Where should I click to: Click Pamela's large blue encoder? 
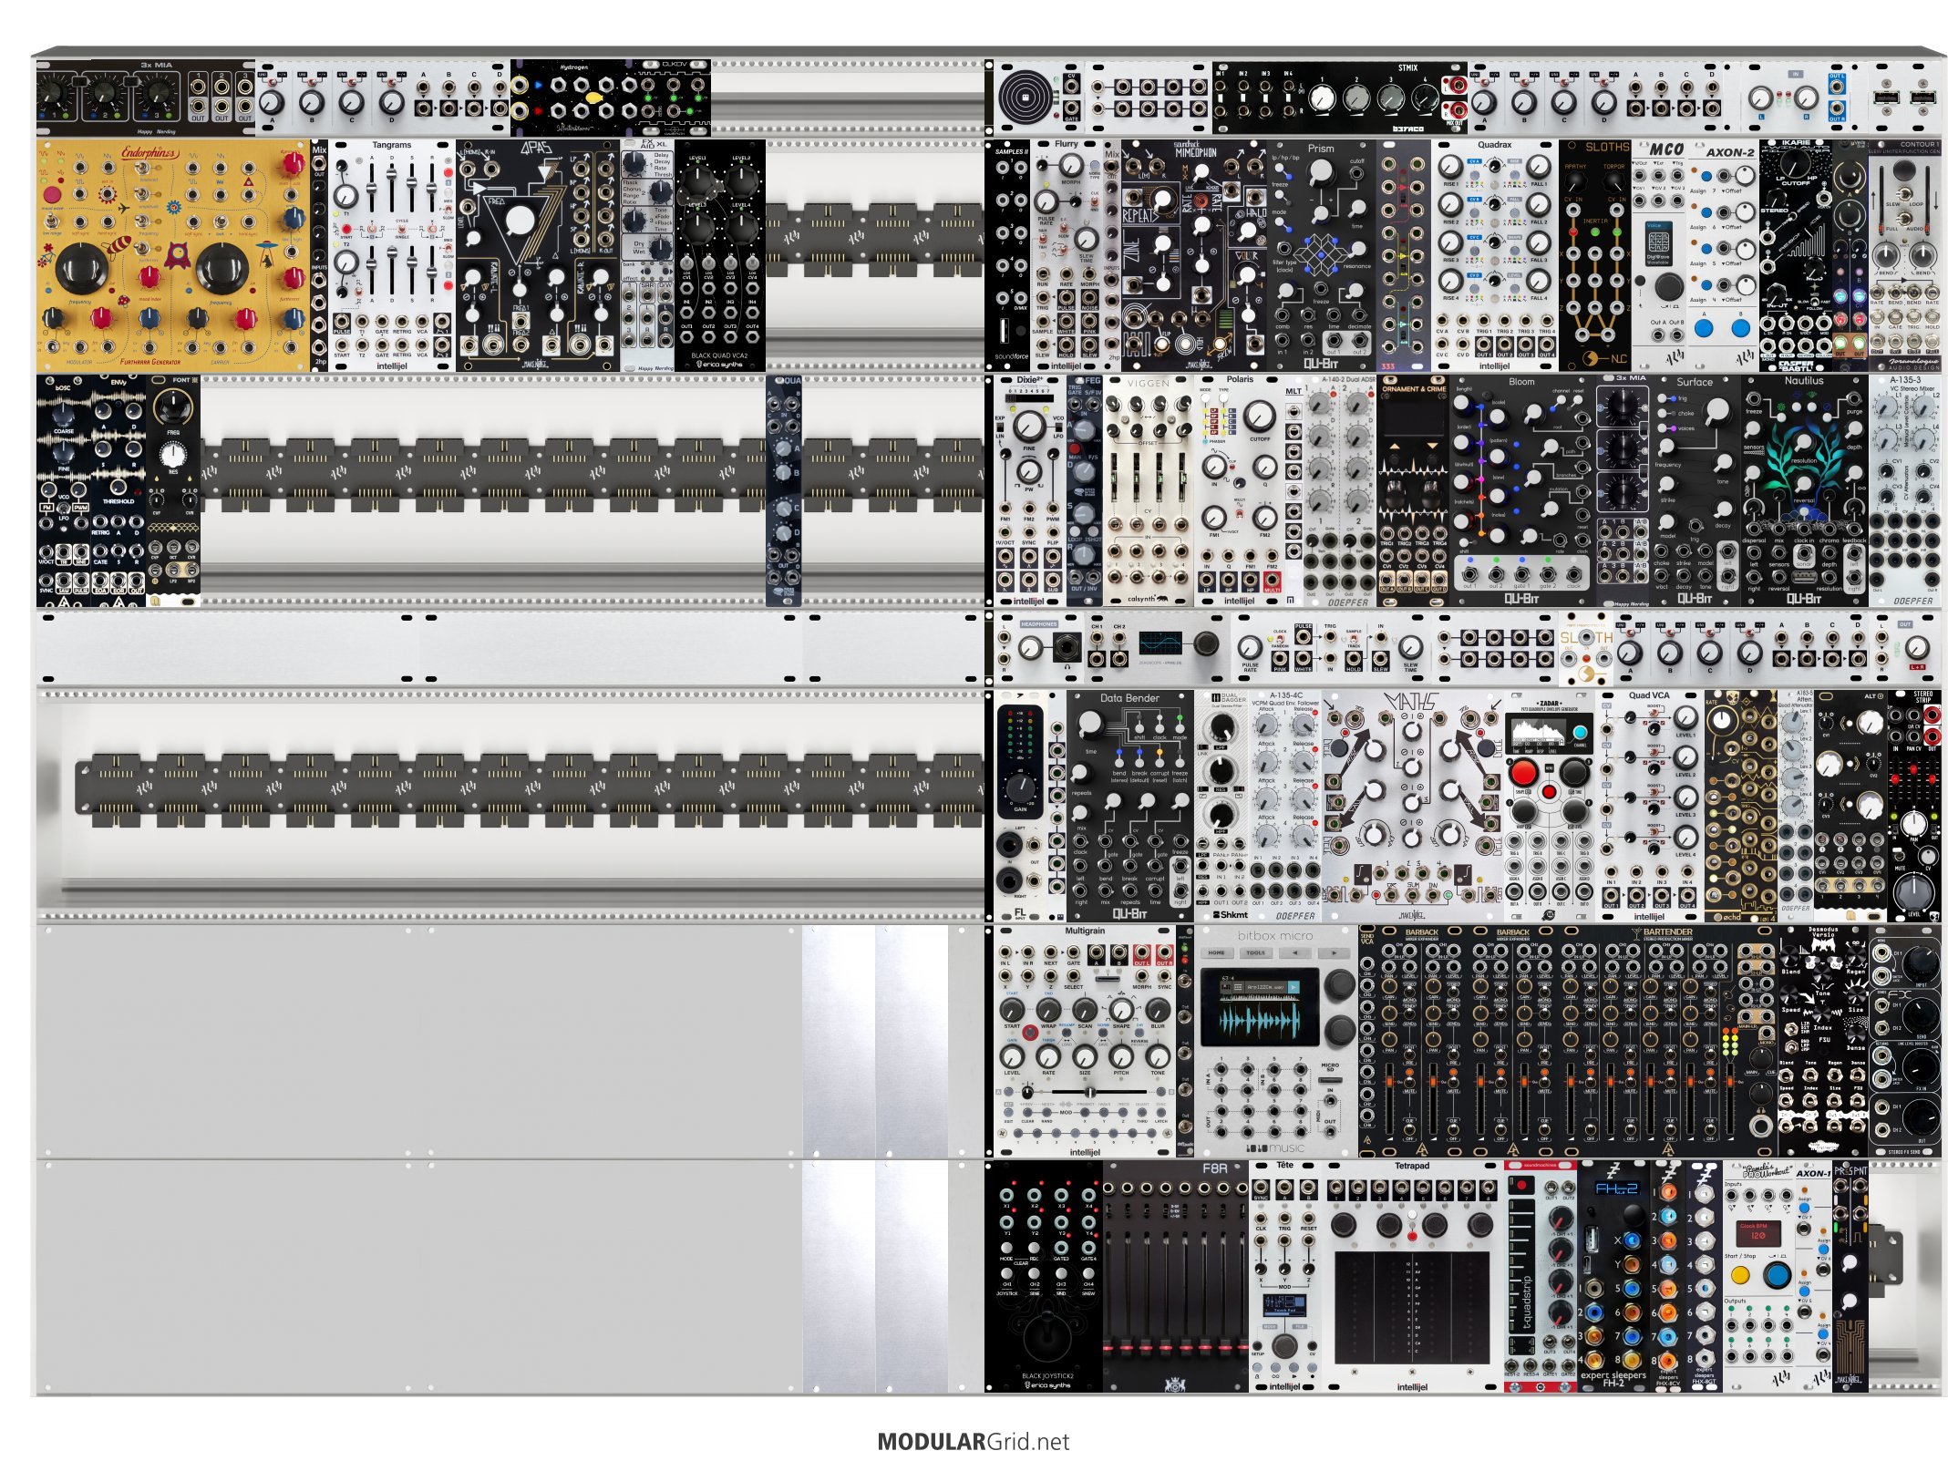pyautogui.click(x=1776, y=1274)
